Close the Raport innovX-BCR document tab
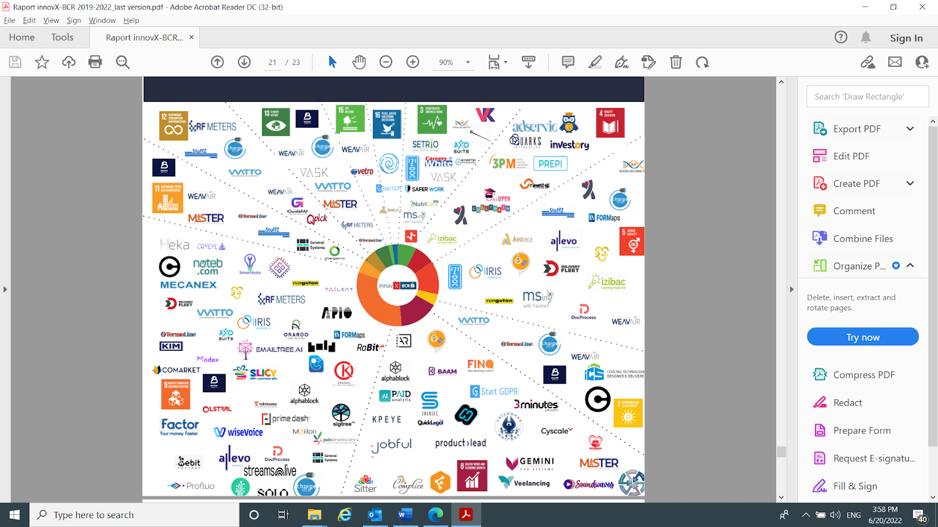 click(191, 37)
